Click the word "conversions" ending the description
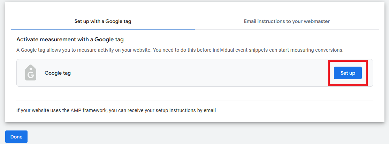The image size is (389, 144). pos(330,50)
